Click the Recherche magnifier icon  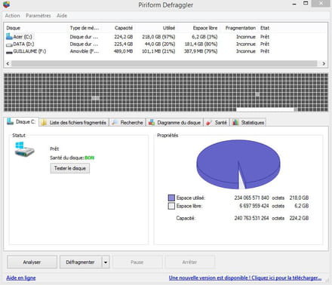(115, 122)
